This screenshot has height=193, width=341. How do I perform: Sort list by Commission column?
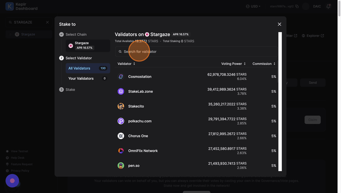point(264,64)
